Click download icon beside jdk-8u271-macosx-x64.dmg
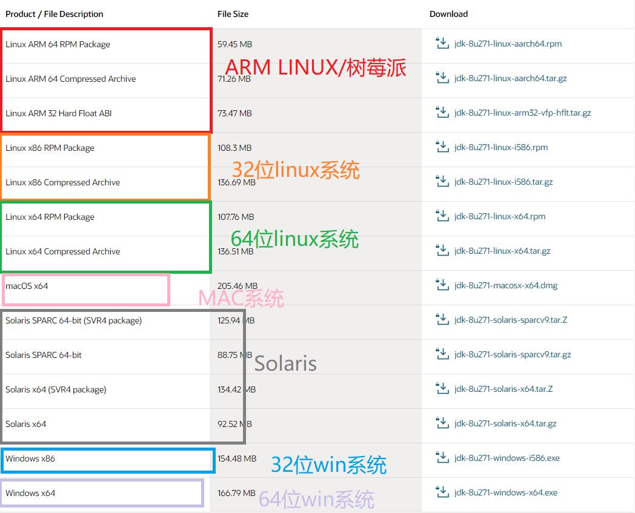This screenshot has height=513, width=635. [442, 285]
